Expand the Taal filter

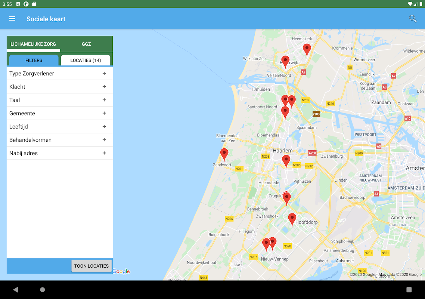[60, 100]
